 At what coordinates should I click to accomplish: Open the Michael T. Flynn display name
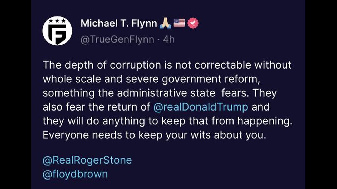[x=119, y=23]
